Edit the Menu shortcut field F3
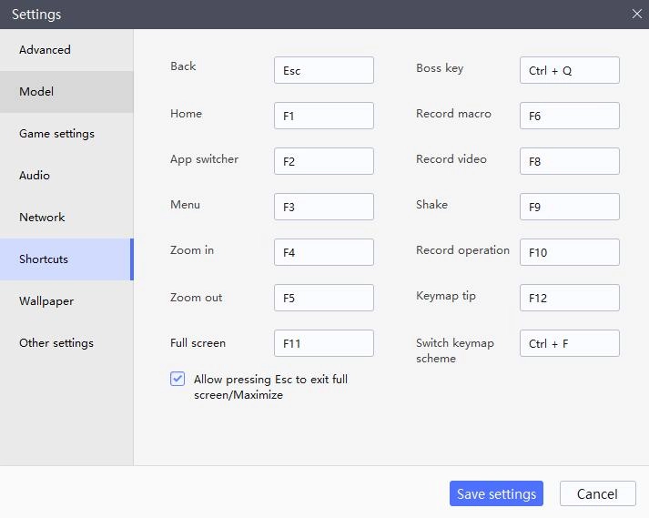The image size is (649, 518). coord(324,207)
